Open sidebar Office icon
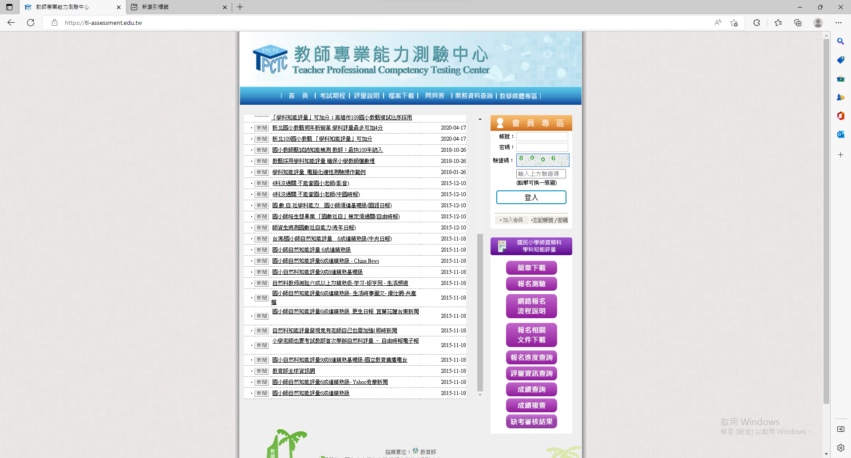The width and height of the screenshot is (851, 458). pos(840,116)
